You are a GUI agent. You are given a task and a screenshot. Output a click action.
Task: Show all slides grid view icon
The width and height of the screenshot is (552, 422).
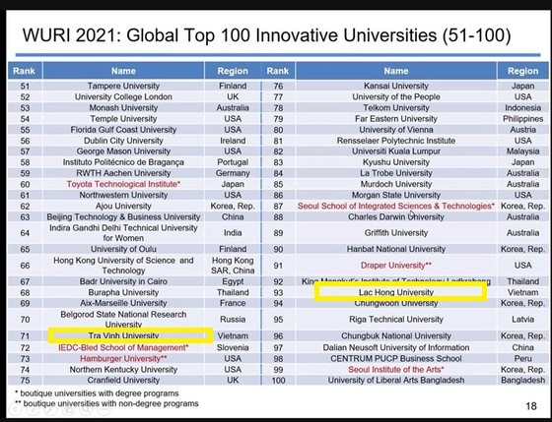click(x=68, y=410)
